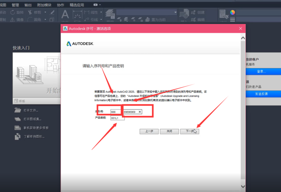Screen dimensions: 281x192
Task: Clear the serial number field with X
Action: pyautogui.click(x=140, y=112)
